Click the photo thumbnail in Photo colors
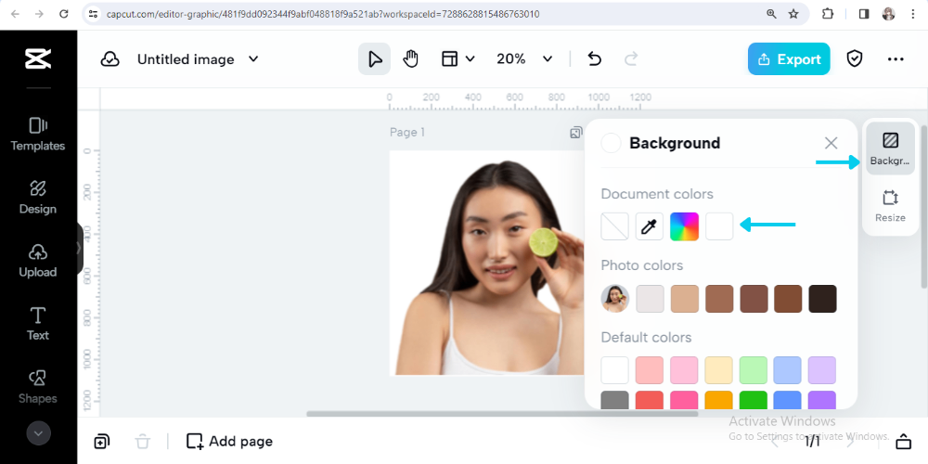This screenshot has width=928, height=464. 615,298
